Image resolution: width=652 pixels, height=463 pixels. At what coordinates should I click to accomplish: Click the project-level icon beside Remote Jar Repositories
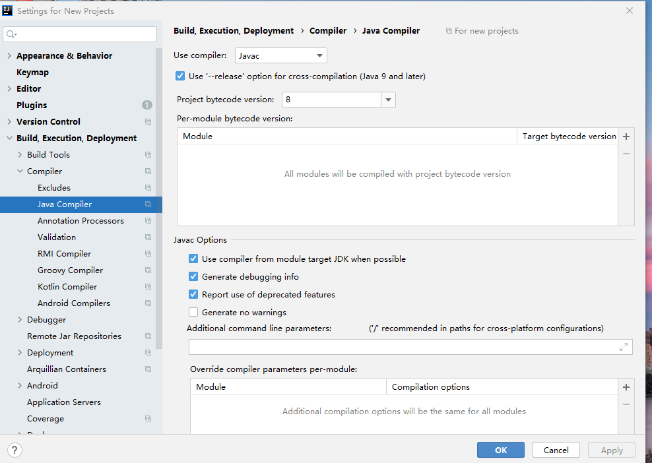[x=148, y=336]
